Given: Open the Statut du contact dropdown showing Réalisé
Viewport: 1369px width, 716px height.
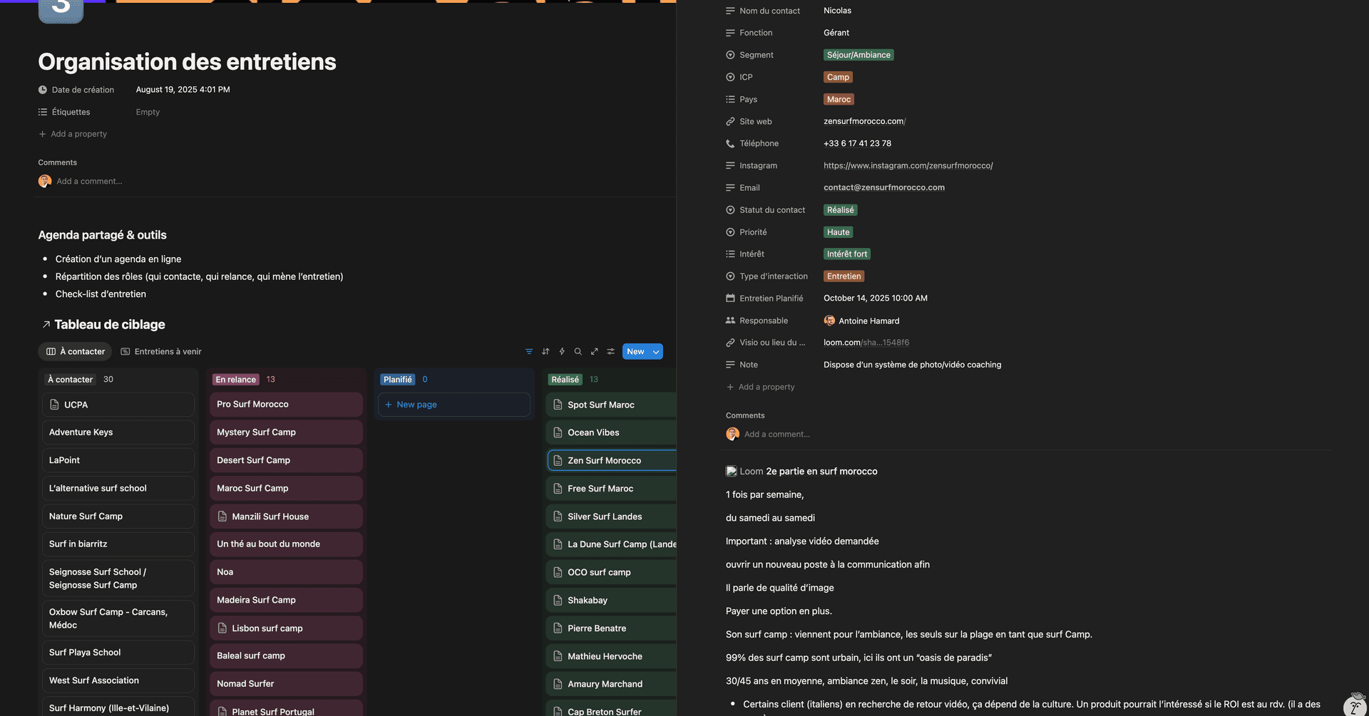Looking at the screenshot, I should click(x=840, y=210).
